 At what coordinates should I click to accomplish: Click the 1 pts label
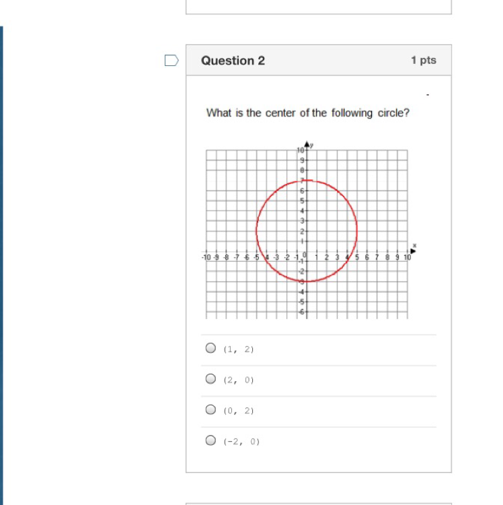(x=424, y=60)
